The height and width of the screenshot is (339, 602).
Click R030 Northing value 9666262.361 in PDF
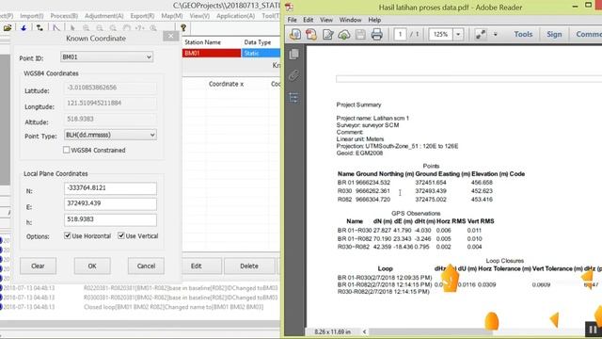tap(373, 191)
